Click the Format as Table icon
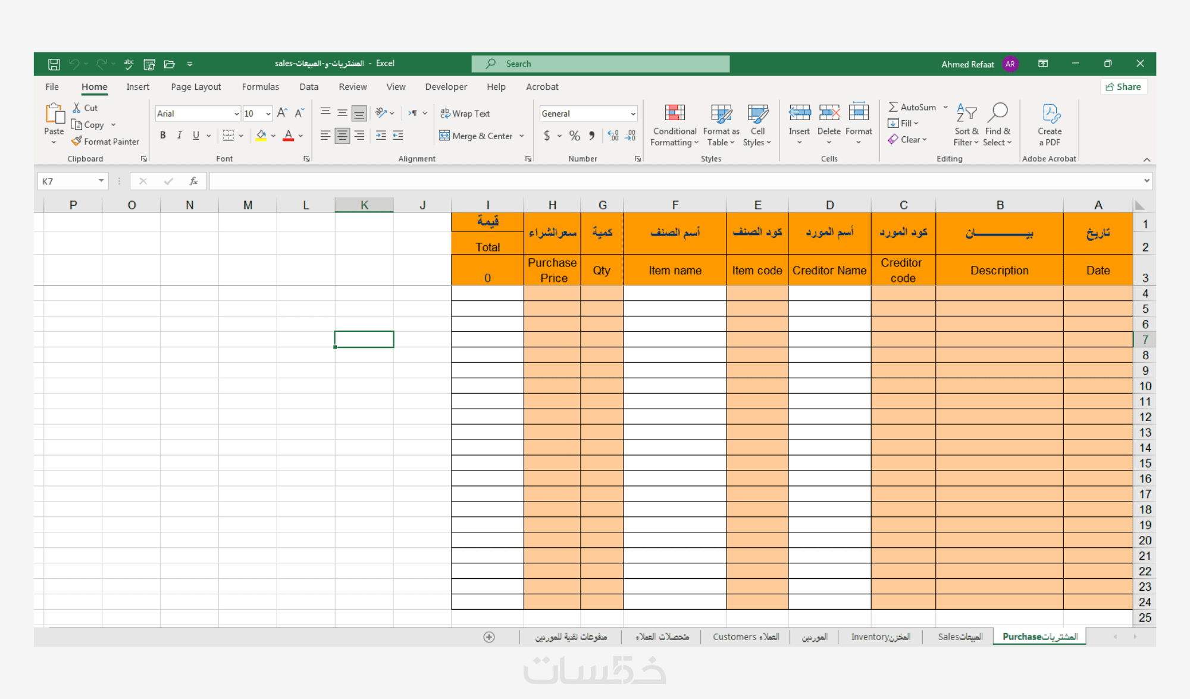The height and width of the screenshot is (699, 1190). click(721, 113)
